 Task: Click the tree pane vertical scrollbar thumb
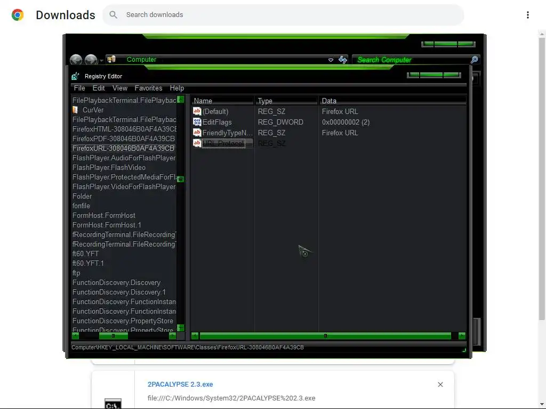180,179
